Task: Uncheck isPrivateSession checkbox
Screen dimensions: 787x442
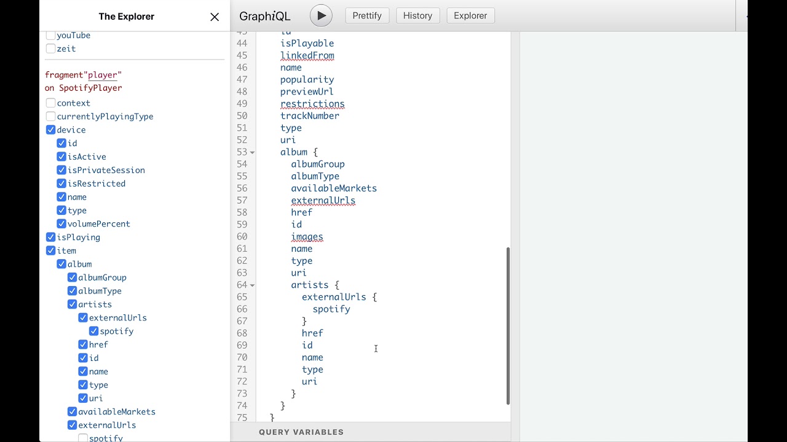Action: click(x=61, y=170)
